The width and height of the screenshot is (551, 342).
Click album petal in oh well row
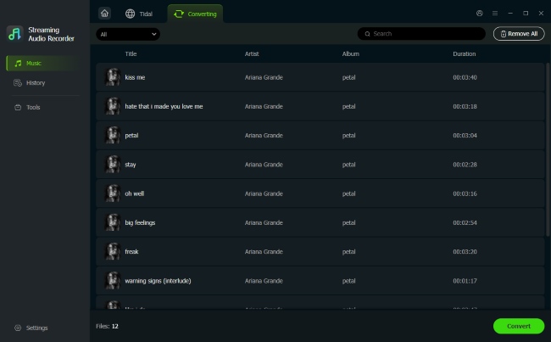[348, 193]
